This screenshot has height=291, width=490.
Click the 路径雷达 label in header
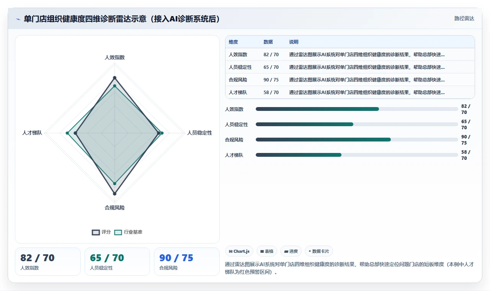click(x=464, y=18)
